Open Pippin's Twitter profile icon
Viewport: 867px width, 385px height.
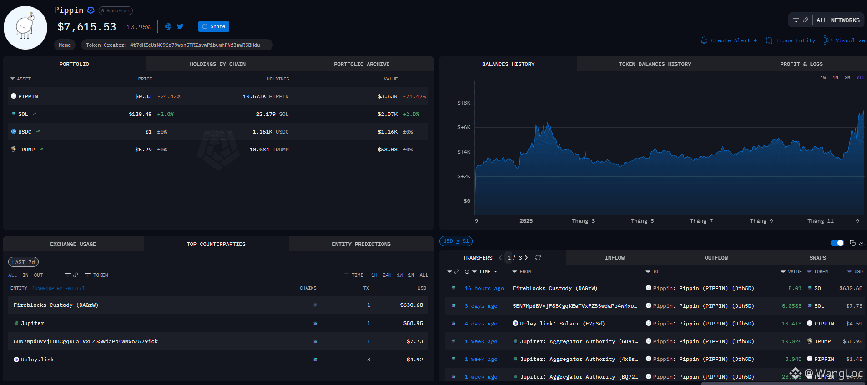180,26
